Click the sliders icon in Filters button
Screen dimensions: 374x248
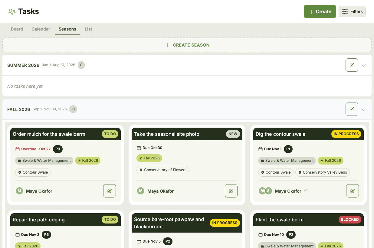pos(345,11)
